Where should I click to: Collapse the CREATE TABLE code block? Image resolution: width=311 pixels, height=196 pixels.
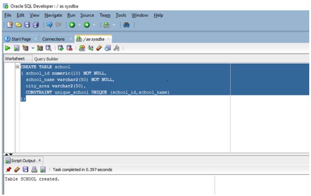coord(17,66)
